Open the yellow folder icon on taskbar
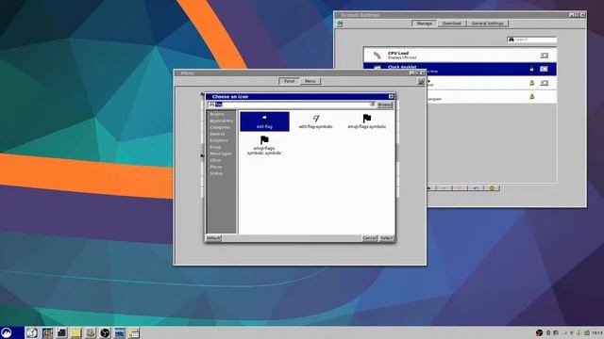The height and width of the screenshot is (339, 604). point(75,332)
